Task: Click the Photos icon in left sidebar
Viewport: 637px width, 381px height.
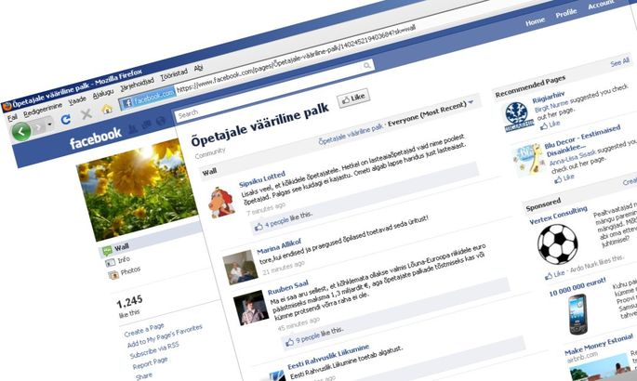Action: (113, 275)
